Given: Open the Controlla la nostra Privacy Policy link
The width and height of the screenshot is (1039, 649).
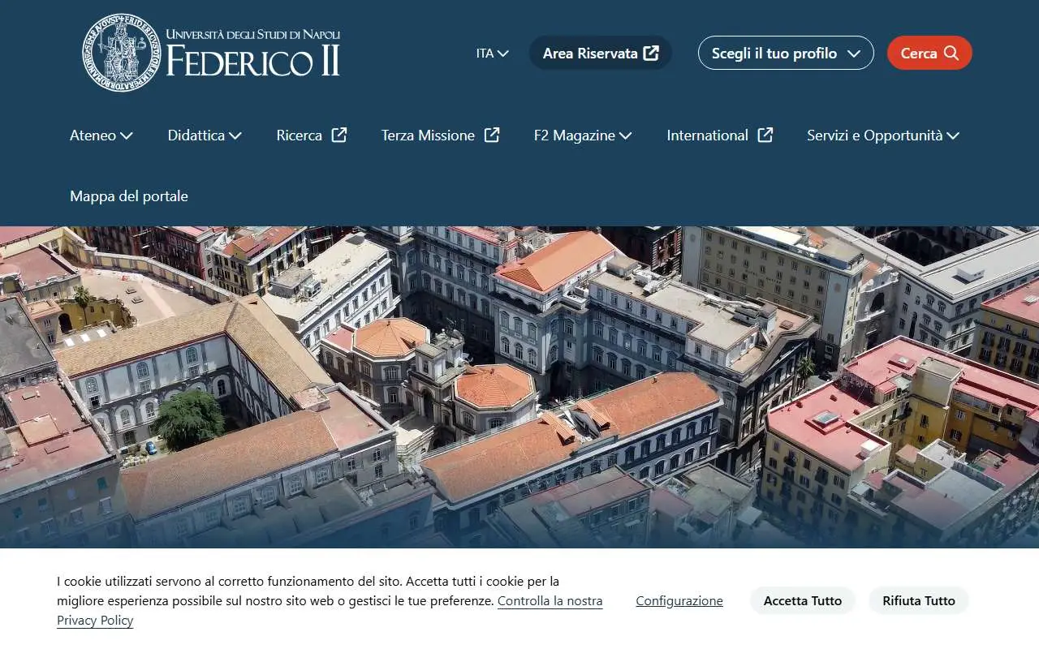Looking at the screenshot, I should (x=550, y=601).
